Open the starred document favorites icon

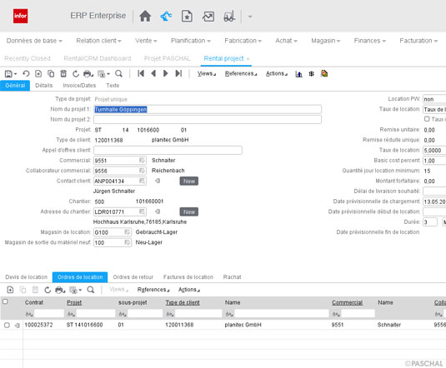[x=187, y=16]
